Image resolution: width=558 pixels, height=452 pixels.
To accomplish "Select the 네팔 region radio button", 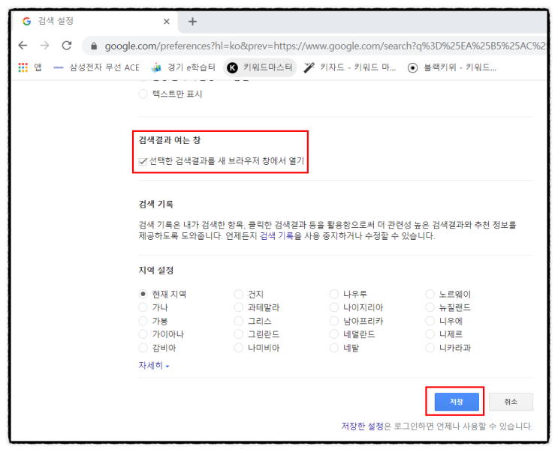I will (x=333, y=348).
